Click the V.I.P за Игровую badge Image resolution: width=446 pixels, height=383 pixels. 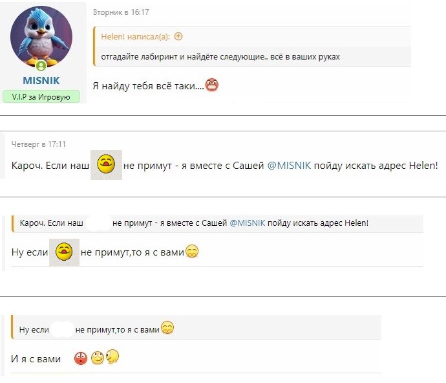(x=41, y=96)
